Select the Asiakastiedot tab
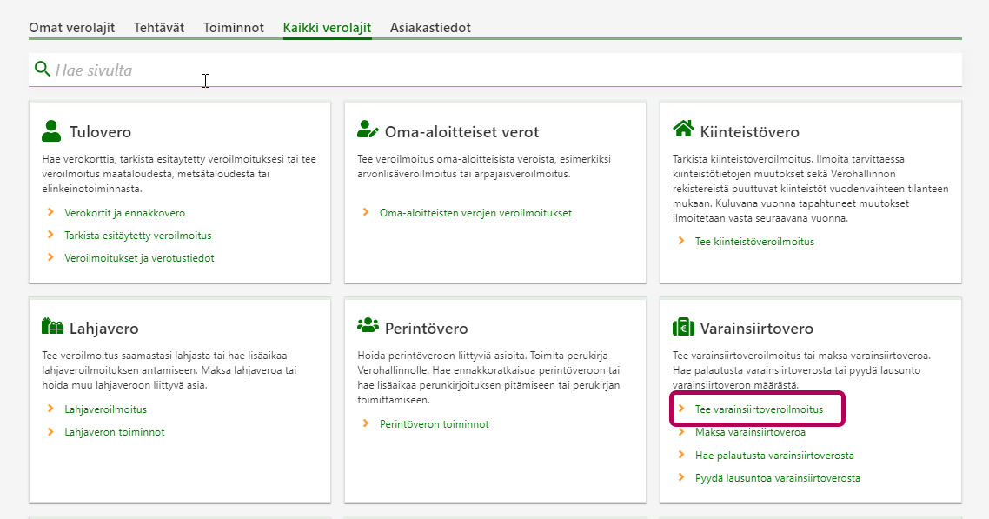 click(430, 28)
